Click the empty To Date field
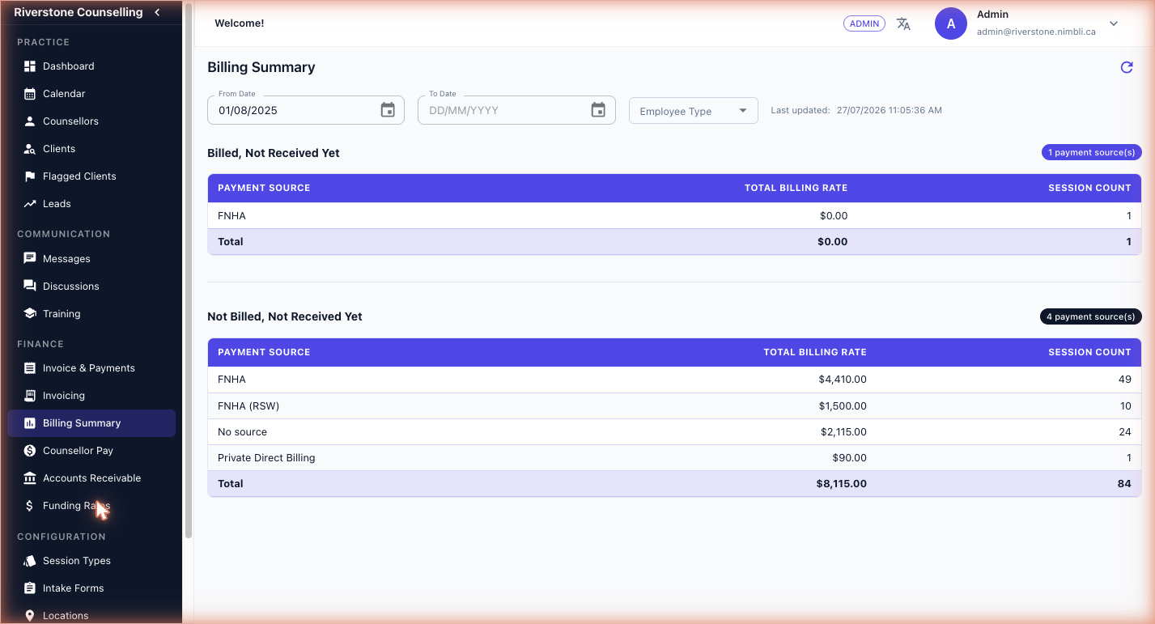1155x624 pixels. [516, 110]
